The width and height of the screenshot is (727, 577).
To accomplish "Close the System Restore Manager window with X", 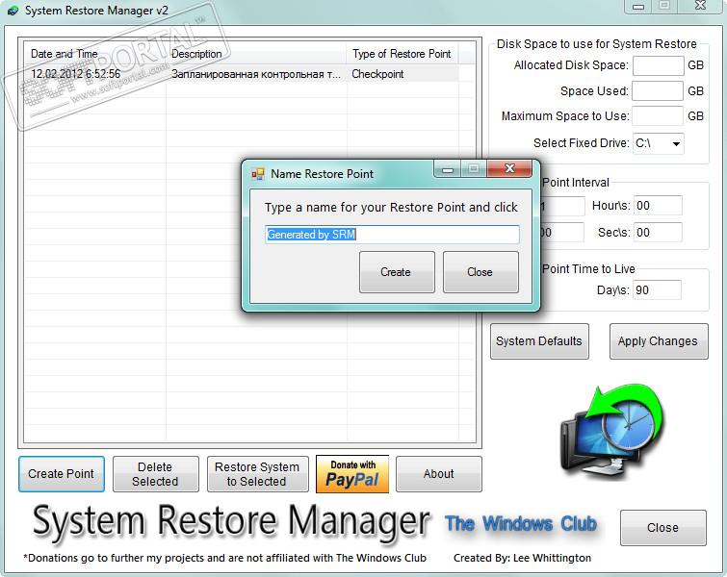I will pos(700,6).
